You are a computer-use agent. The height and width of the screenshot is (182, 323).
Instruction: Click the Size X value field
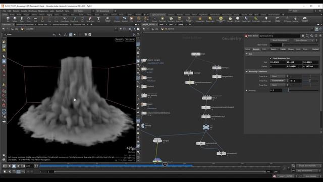278,62
